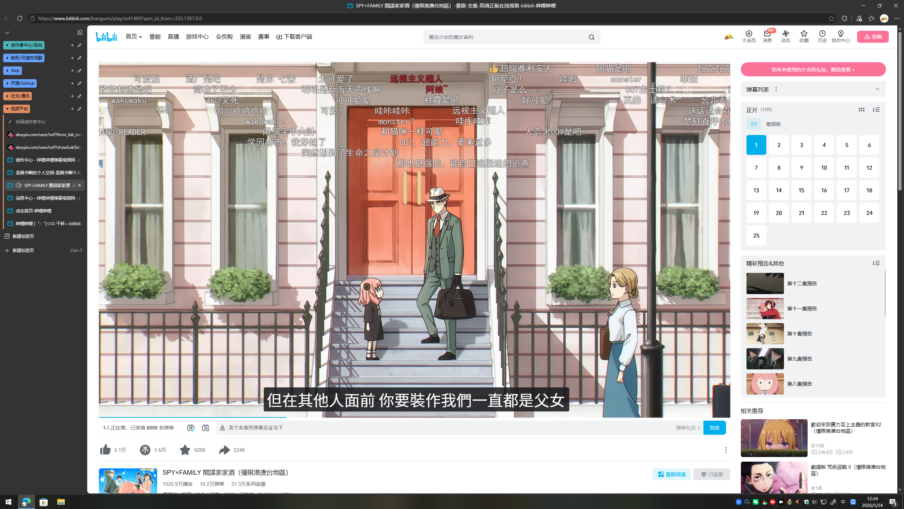The width and height of the screenshot is (904, 509).
Task: Click the like thumbs-up icon
Action: click(x=105, y=450)
